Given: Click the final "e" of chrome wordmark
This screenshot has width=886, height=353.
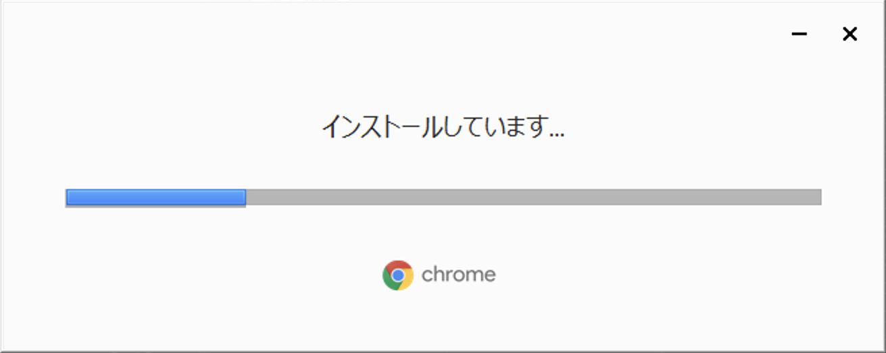Looking at the screenshot, I should click(x=490, y=277).
